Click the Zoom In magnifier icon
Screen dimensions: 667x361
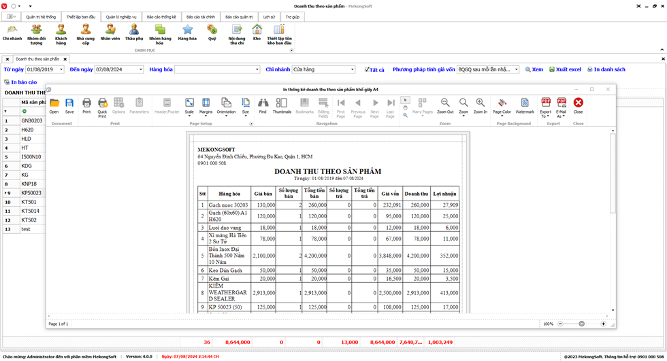click(x=480, y=105)
